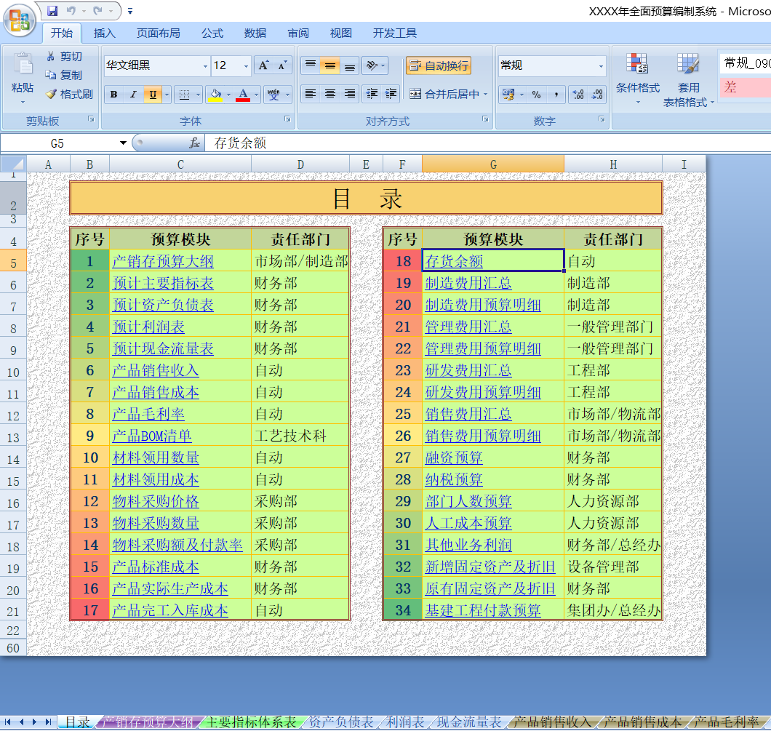Open the font group dialog launcher
The width and height of the screenshot is (771, 731).
pyautogui.click(x=287, y=119)
